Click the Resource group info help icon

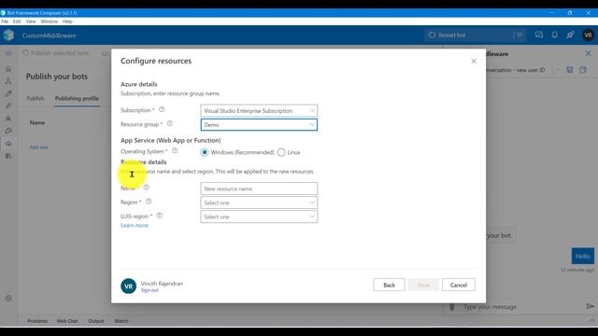170,123
